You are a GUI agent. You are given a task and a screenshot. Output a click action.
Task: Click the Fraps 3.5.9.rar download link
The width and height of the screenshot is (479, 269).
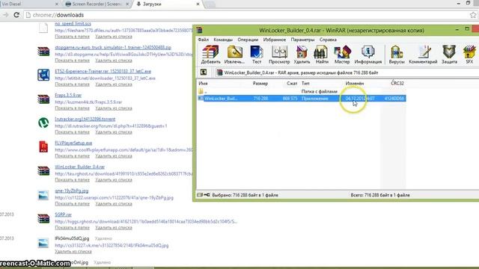68,95
